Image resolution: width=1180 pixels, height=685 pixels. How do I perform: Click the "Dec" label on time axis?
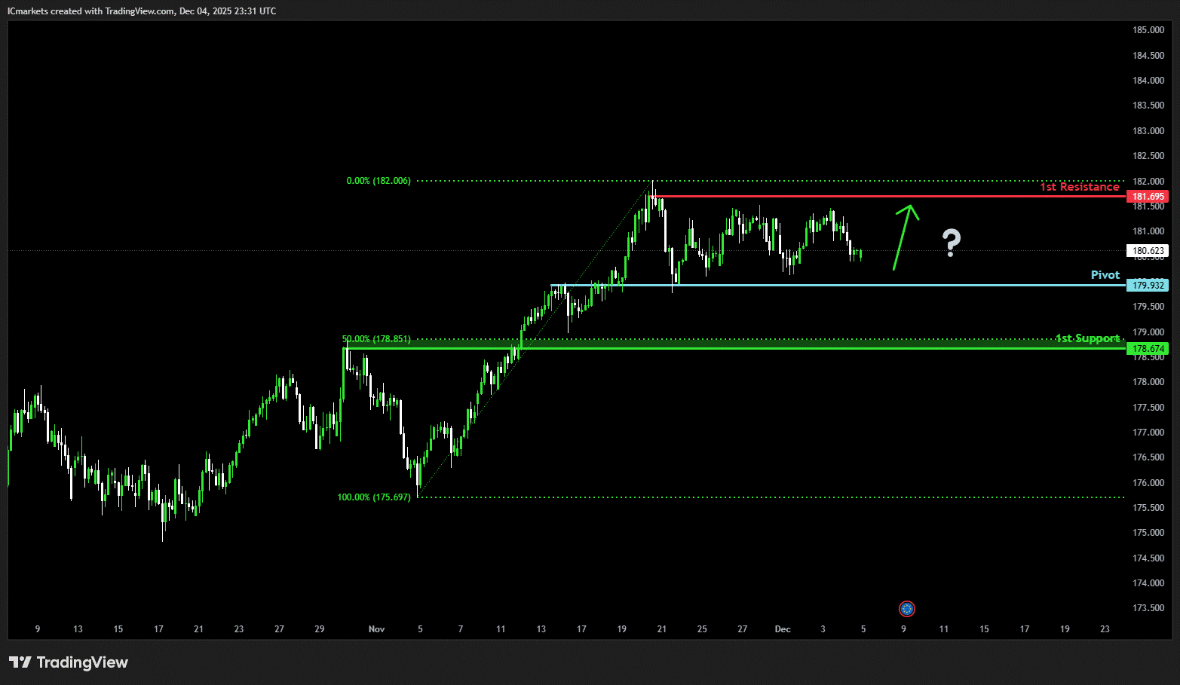(x=783, y=629)
